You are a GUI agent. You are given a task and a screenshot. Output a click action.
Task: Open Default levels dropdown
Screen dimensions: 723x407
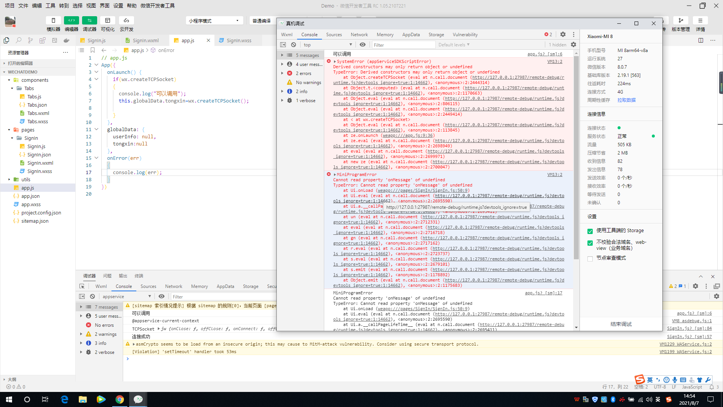click(x=454, y=44)
